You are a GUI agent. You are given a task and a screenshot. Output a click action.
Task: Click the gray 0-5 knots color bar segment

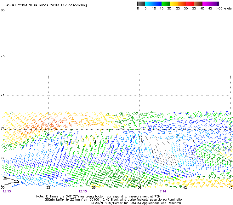(141, 4)
